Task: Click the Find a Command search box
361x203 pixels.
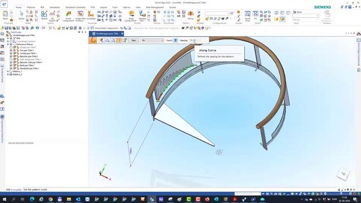Action: pos(248,194)
